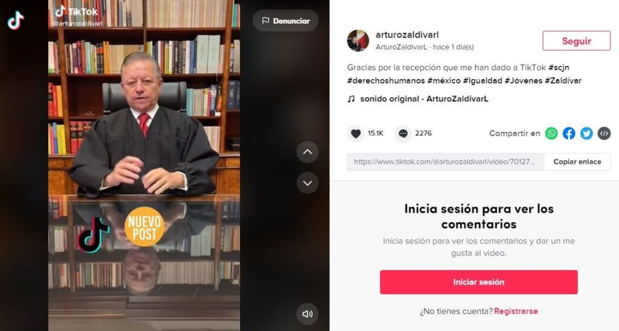This screenshot has height=331, width=619.
Task: Select the TikTok video URL field
Action: tap(446, 162)
